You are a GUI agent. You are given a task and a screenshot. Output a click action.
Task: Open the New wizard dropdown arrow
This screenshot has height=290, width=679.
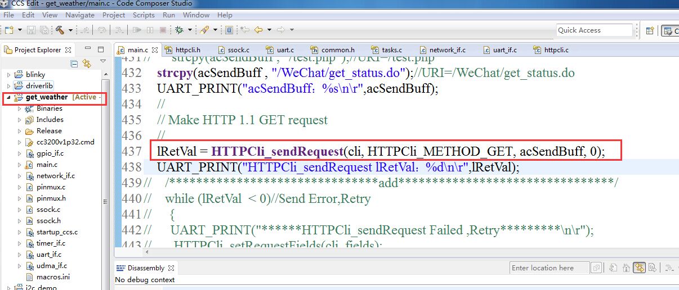click(x=19, y=30)
